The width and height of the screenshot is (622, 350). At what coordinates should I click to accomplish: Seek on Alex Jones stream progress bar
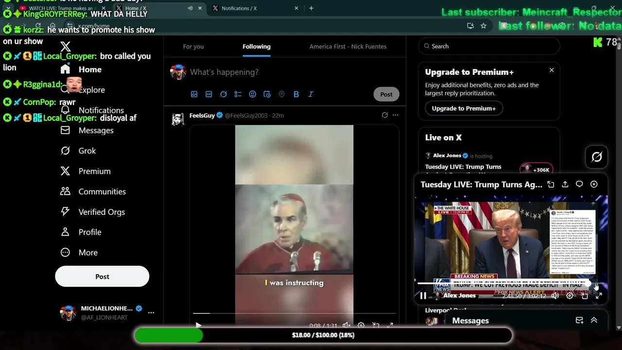pyautogui.click(x=511, y=283)
